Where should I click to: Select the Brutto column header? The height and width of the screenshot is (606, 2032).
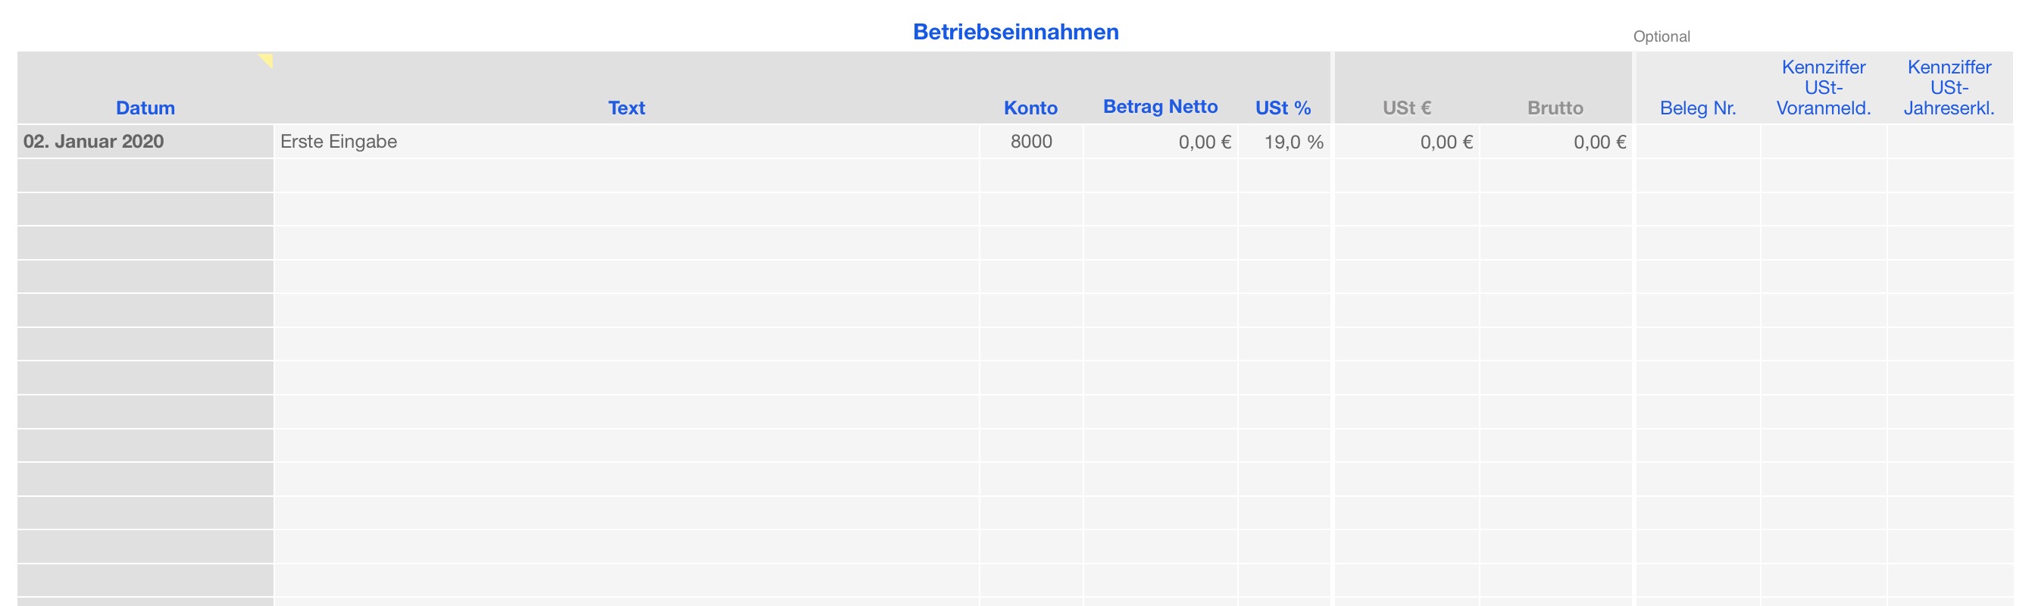click(1555, 108)
